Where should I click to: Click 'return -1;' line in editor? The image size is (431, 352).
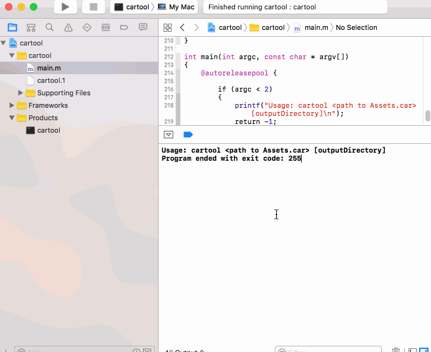click(256, 121)
